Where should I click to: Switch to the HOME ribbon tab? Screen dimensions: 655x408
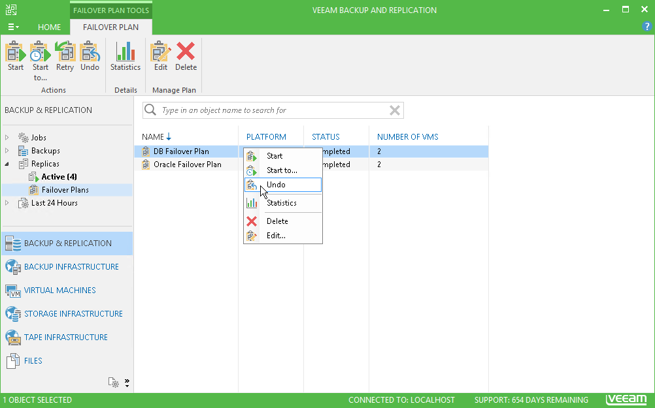coord(49,27)
